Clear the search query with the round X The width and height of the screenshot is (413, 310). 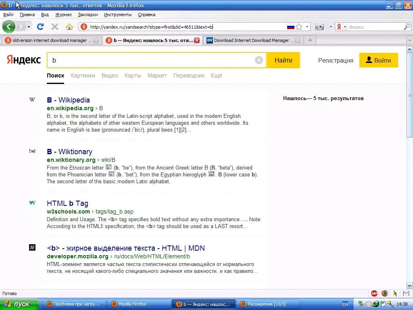coord(259,60)
